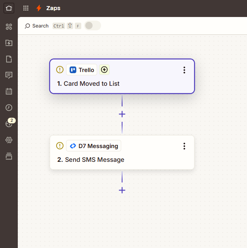
Task: Click the instant trigger lightning icon
Action: pos(104,70)
